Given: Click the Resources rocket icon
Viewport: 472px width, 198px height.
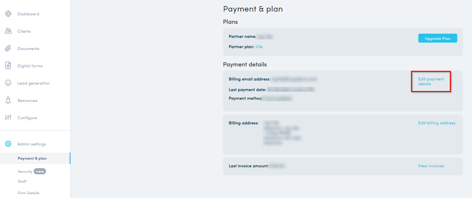Looking at the screenshot, I should point(8,100).
